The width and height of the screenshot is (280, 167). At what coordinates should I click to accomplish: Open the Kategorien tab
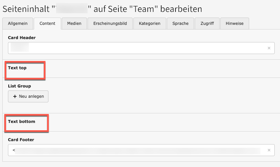(x=150, y=24)
